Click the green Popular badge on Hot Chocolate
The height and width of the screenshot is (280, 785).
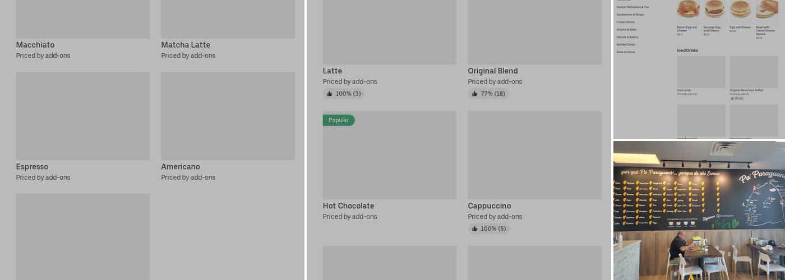tap(339, 120)
